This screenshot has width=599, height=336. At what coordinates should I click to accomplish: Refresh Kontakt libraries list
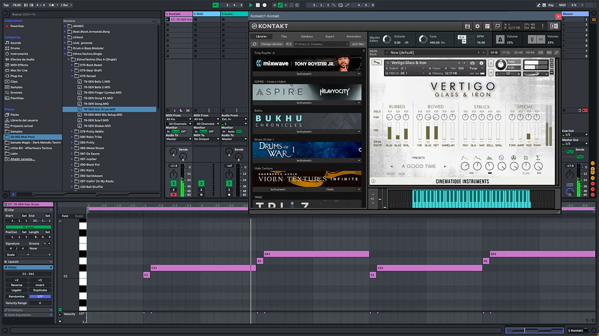click(x=255, y=44)
